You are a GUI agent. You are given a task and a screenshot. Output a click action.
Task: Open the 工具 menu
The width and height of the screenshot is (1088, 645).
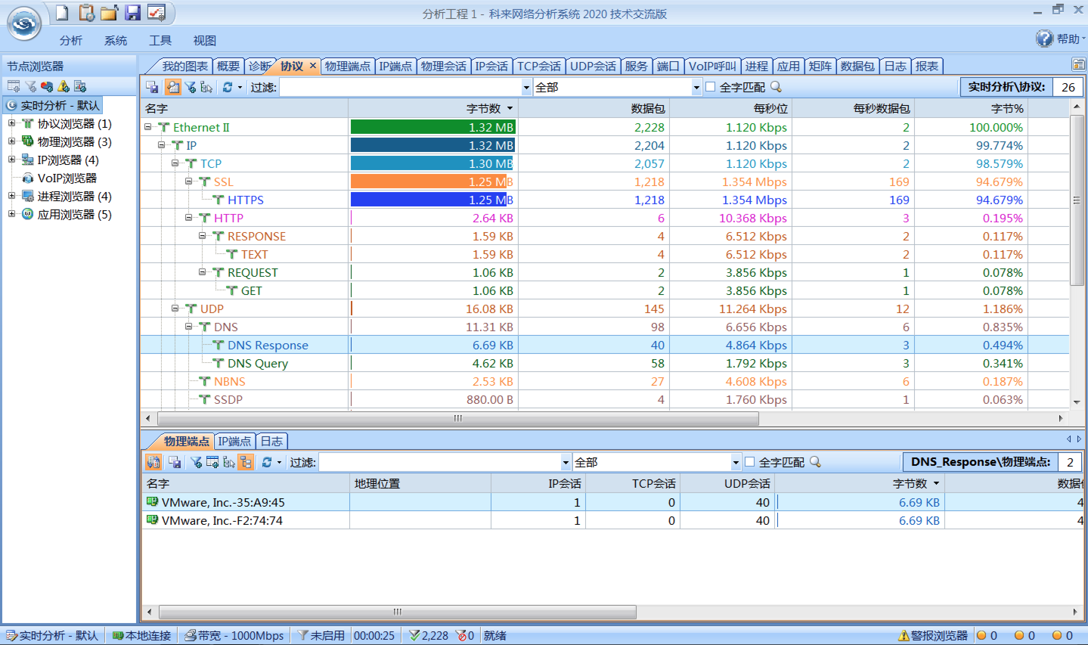click(x=160, y=40)
